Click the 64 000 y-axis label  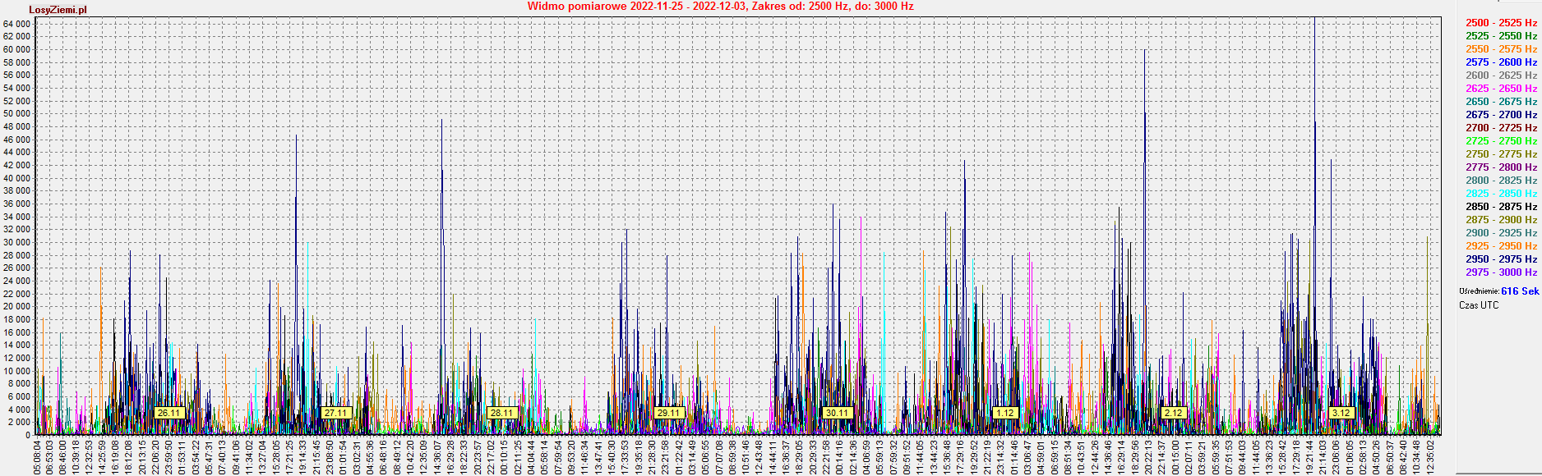16,24
